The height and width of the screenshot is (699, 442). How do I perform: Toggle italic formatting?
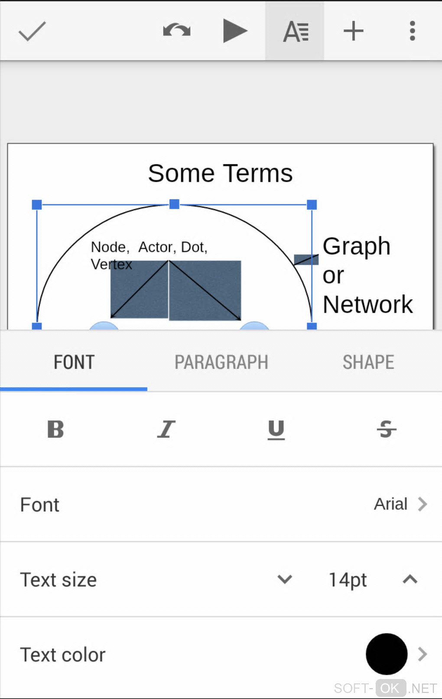click(166, 430)
